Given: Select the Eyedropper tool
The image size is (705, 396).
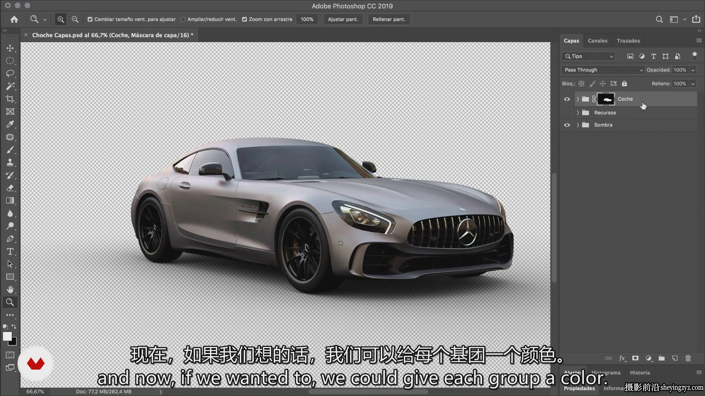Looking at the screenshot, I should (x=10, y=124).
